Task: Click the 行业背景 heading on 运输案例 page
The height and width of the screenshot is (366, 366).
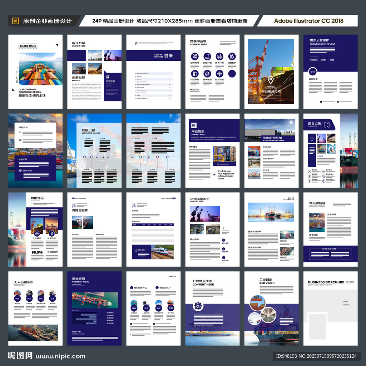Action: pos(76,331)
